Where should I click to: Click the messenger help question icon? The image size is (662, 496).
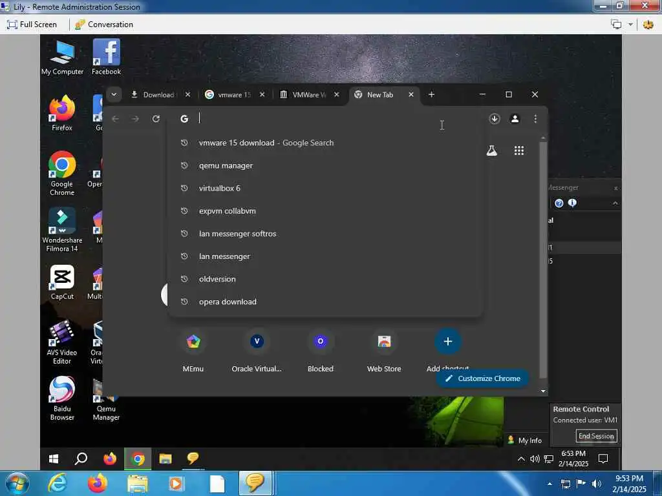[559, 203]
